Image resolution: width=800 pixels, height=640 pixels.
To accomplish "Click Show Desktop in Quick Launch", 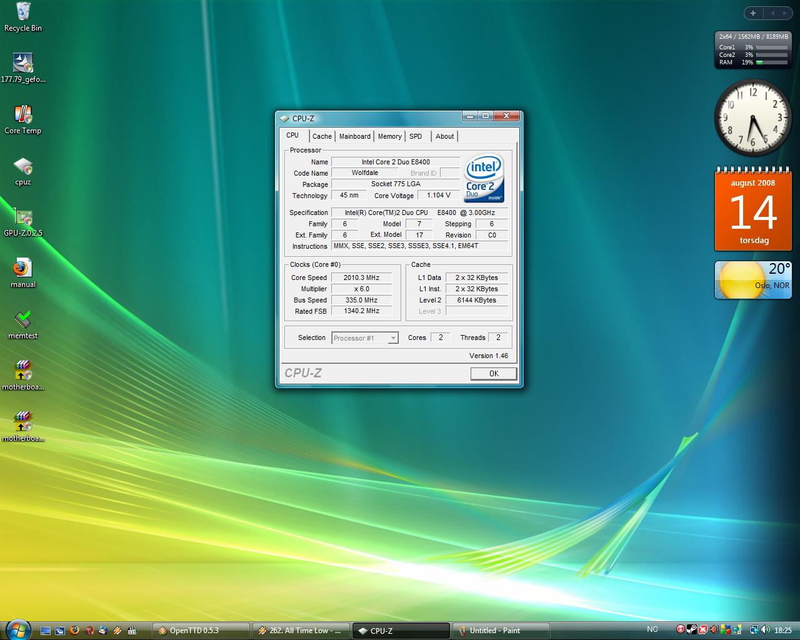I will coord(46,631).
